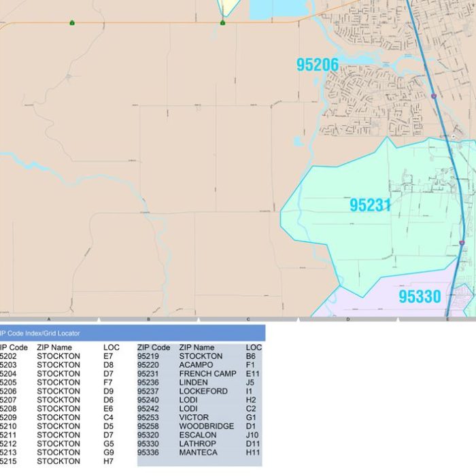Click grid column letter D on the bottom ruler

click(348, 320)
